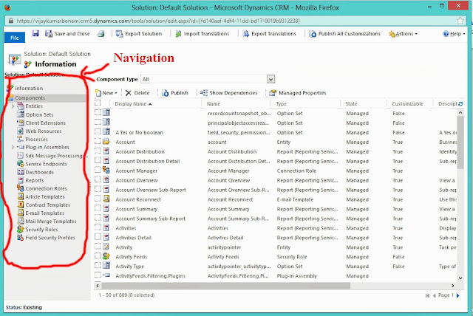Screen dimensions: 473x316
Task: Expand the Entities tree node
Action: pyautogui.click(x=13, y=106)
